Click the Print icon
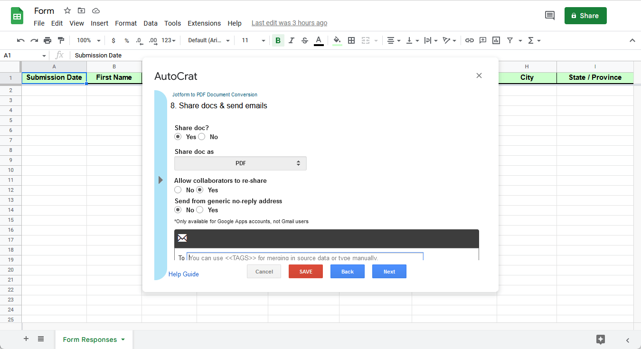The image size is (641, 349). [47, 40]
